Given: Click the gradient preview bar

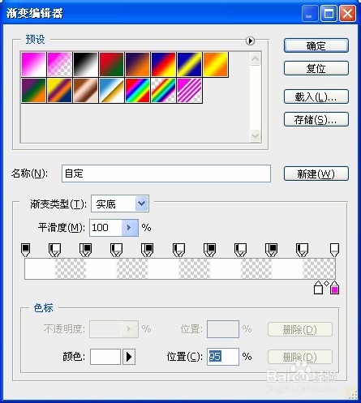Looking at the screenshot, I should (180, 268).
